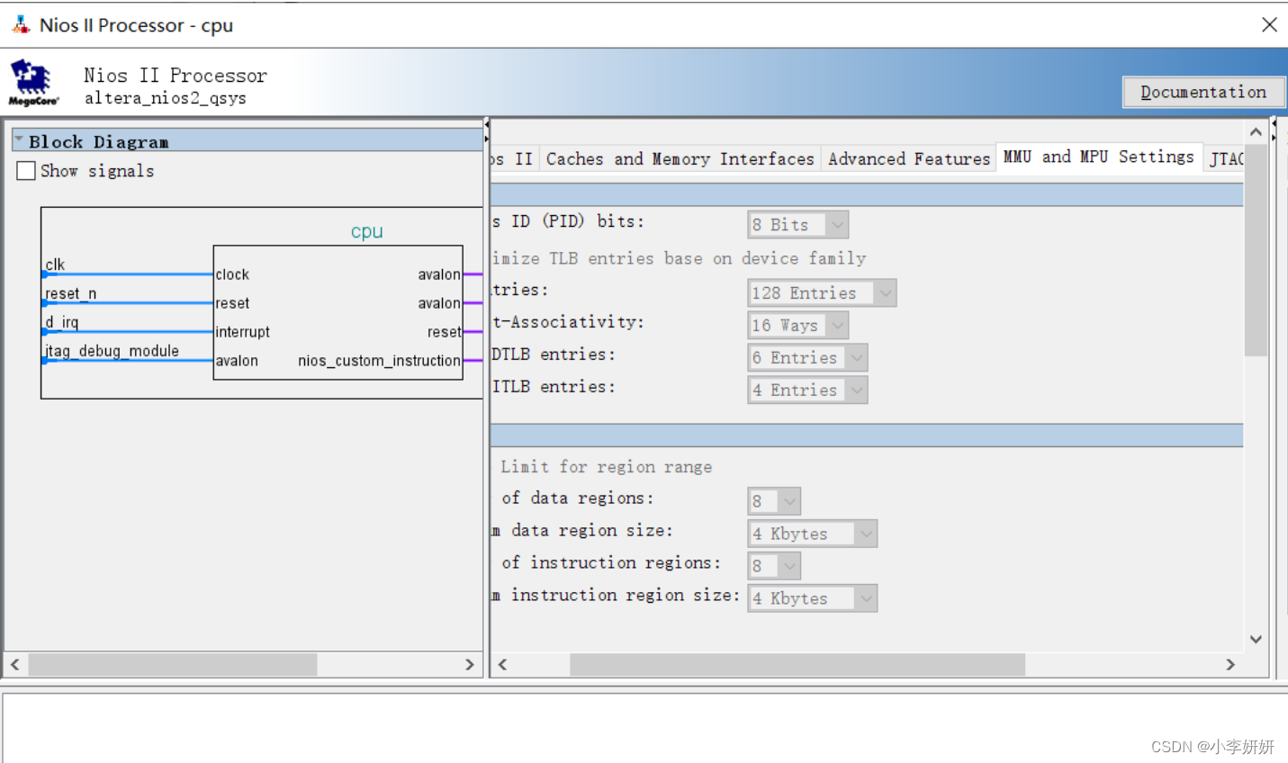Switch to the Caches and Memory Interfaces tab

(680, 158)
